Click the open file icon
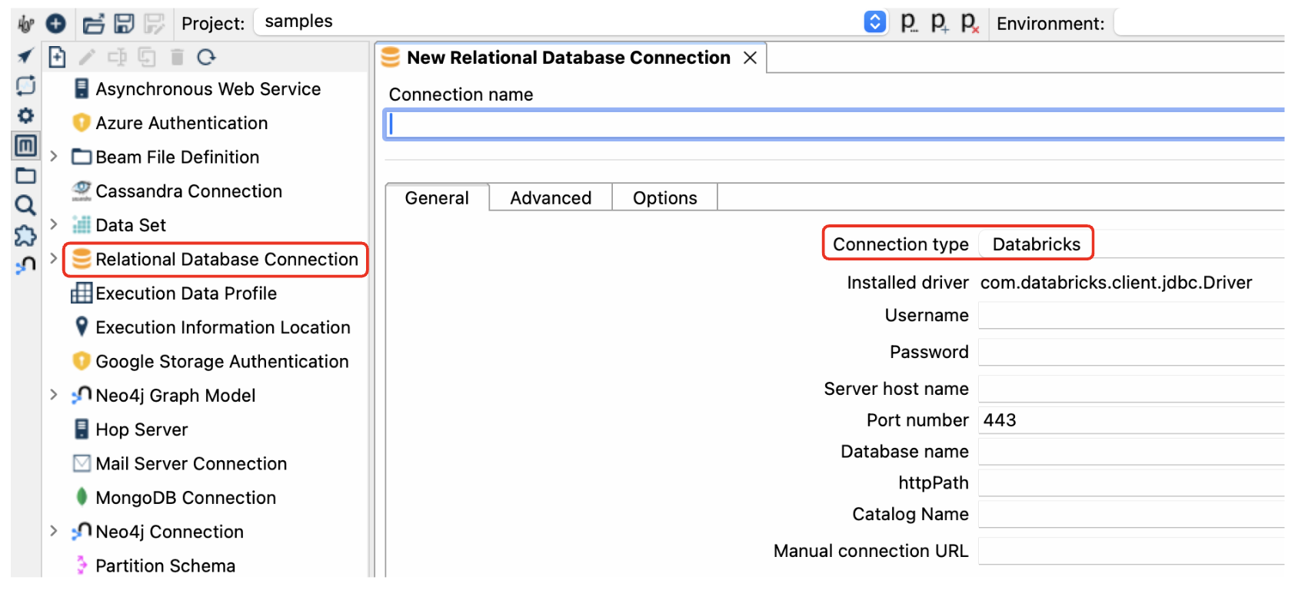The width and height of the screenshot is (1295, 590). coord(94,24)
